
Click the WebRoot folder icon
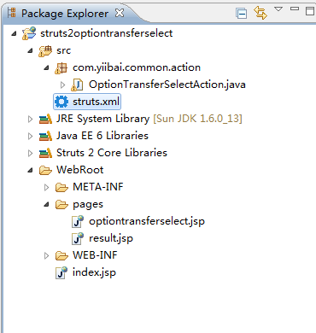pos(45,171)
